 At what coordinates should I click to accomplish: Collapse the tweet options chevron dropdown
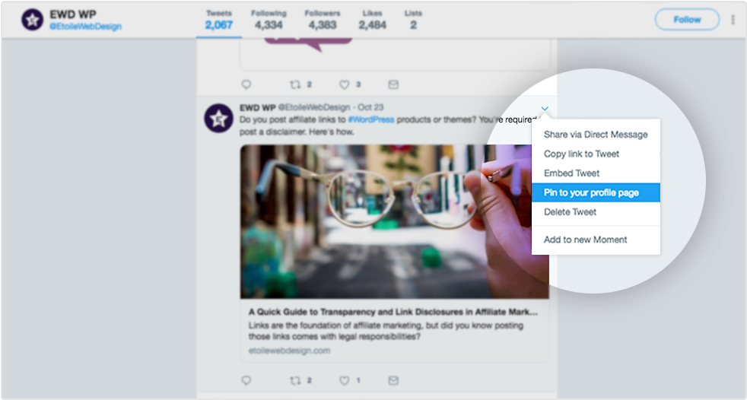point(545,109)
